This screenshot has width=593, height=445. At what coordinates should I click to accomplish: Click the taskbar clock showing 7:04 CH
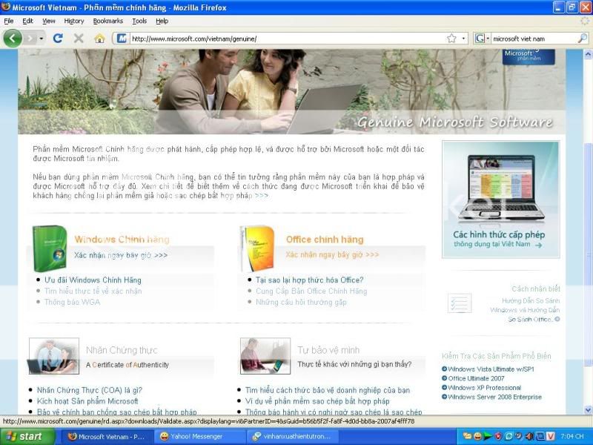[572, 437]
